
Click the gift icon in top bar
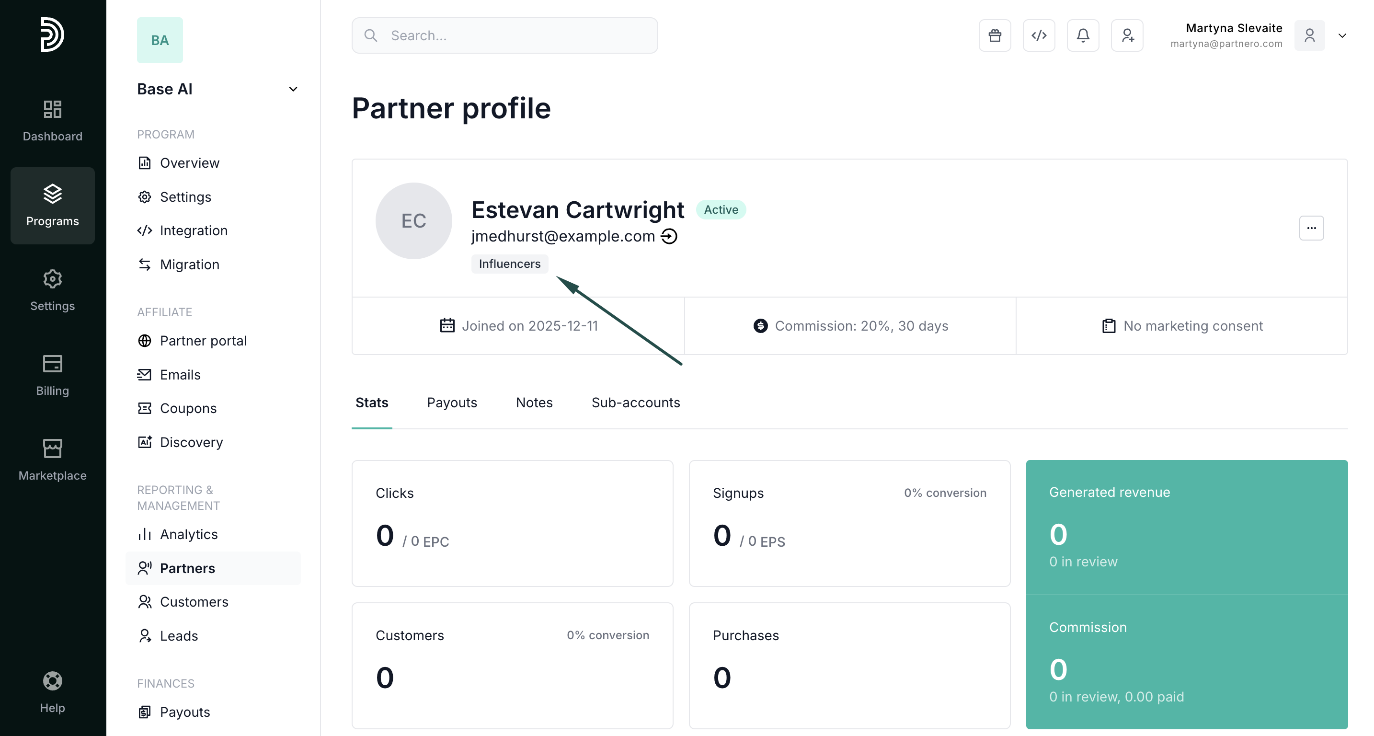[x=994, y=35]
